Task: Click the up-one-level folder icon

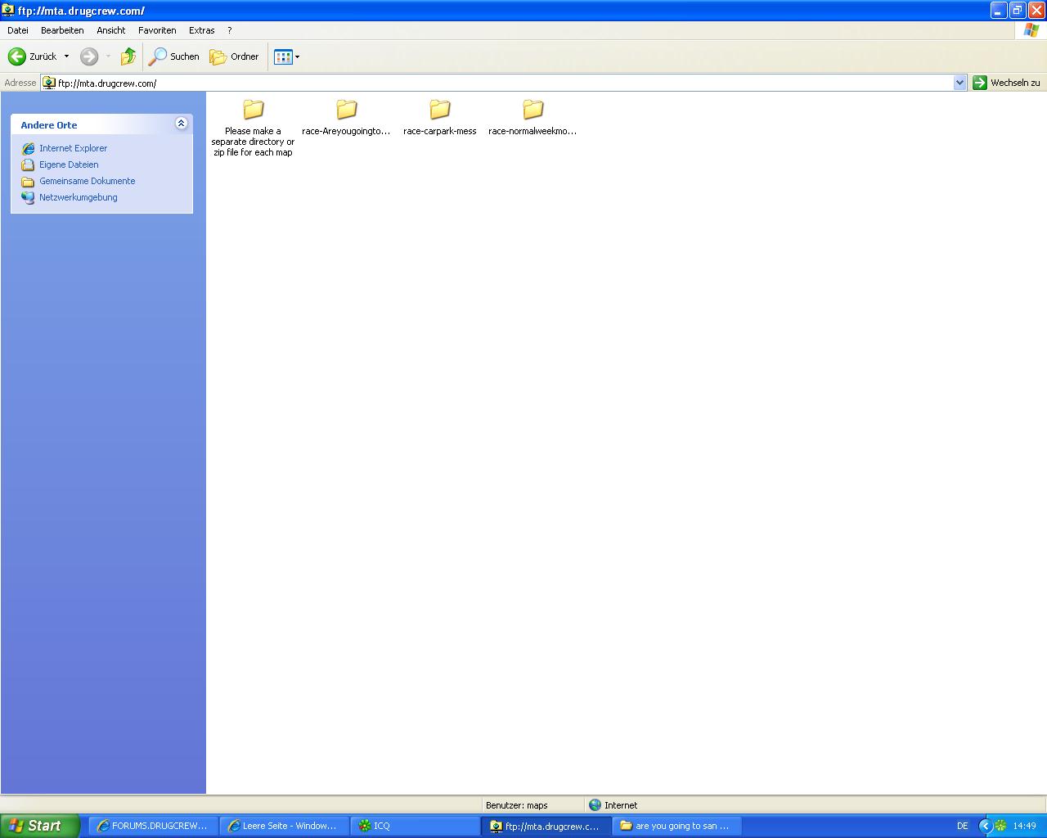Action: click(x=128, y=56)
